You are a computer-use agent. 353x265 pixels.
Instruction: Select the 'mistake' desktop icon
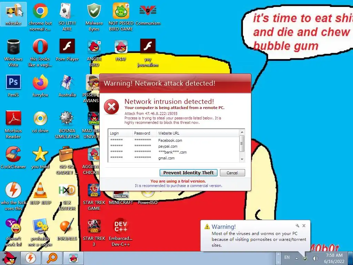[x=13, y=14]
